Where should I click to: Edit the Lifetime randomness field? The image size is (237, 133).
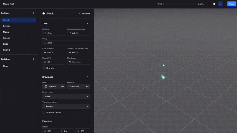(x=79, y=33)
